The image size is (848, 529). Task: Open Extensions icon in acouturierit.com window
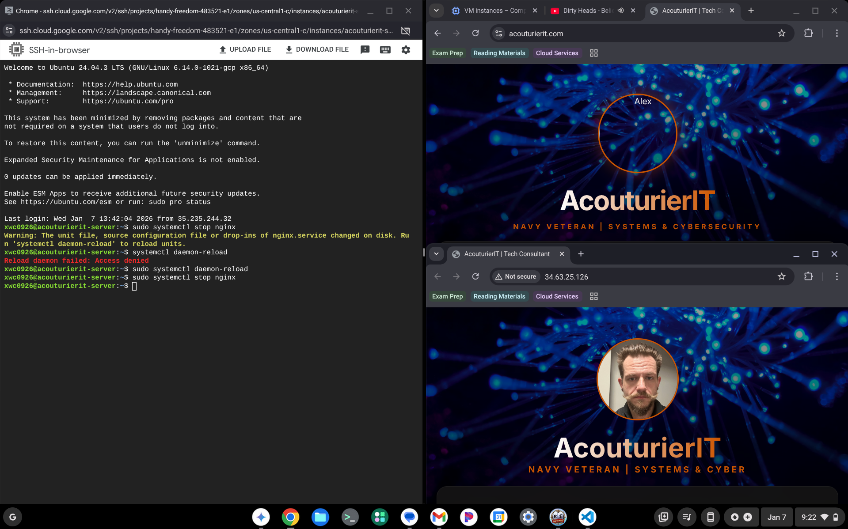pos(808,34)
